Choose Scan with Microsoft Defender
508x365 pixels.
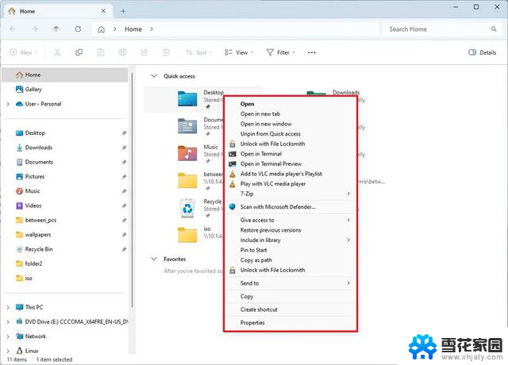click(291, 207)
